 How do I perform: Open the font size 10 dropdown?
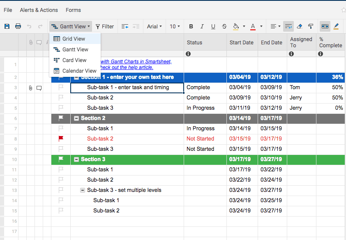pos(175,26)
